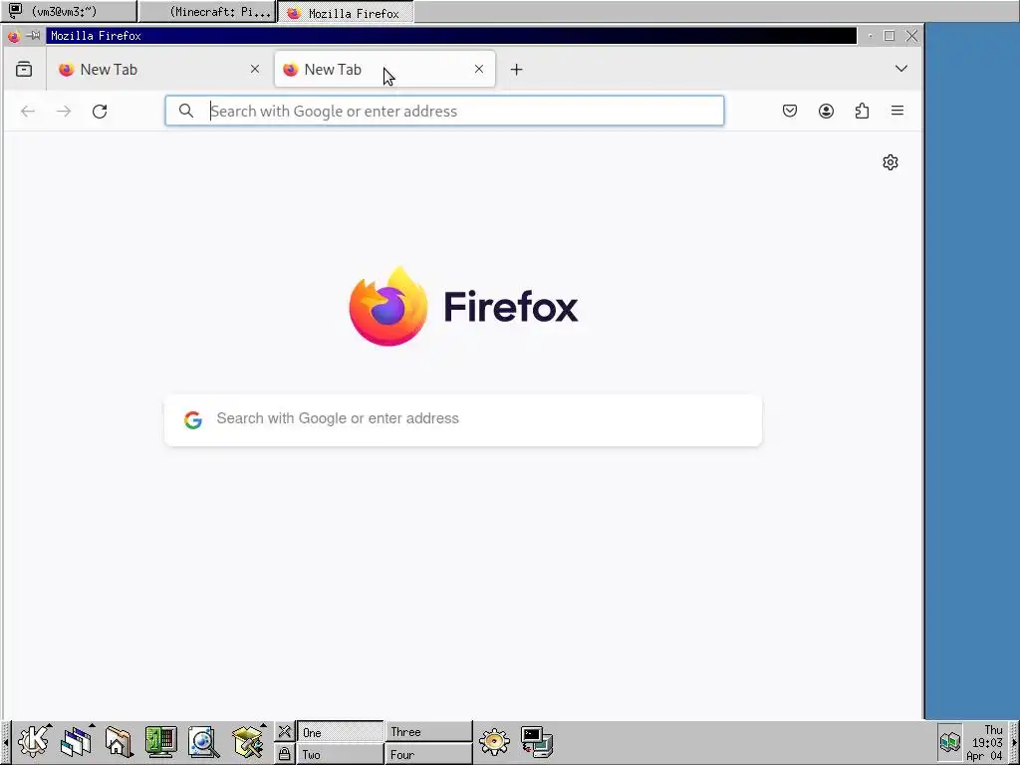Click the terminal icon in top taskbar

14,10
